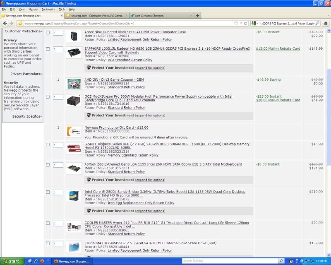This screenshot has width=331, height=265.
Task: Click the desktop search magnifier in taskbar
Action: coord(281,261)
